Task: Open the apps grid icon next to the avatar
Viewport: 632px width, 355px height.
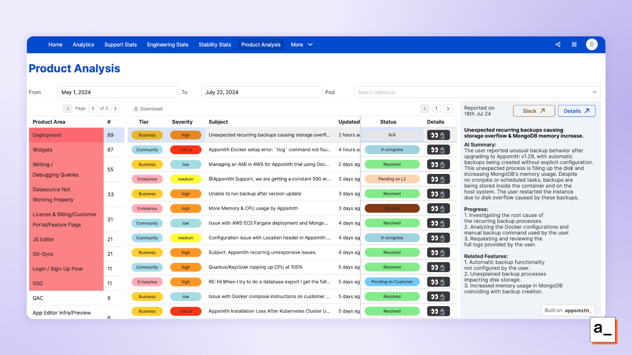Action: pyautogui.click(x=574, y=44)
